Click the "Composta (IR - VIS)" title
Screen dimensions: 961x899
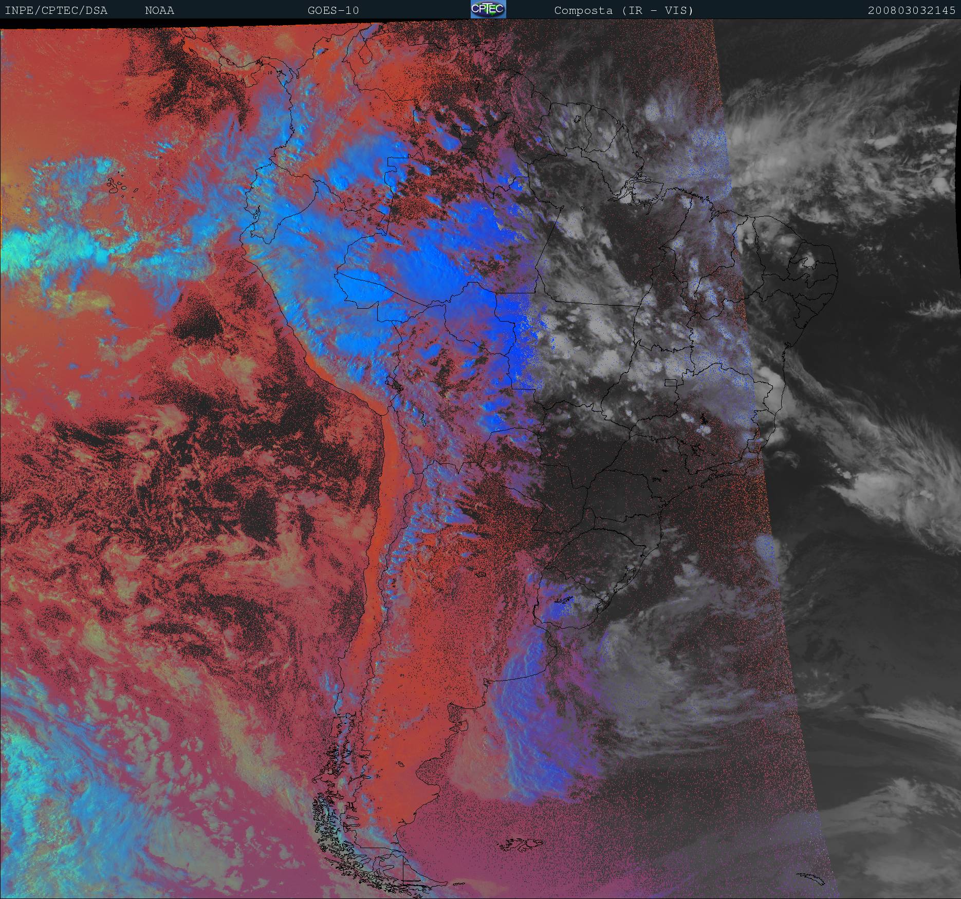click(x=624, y=10)
